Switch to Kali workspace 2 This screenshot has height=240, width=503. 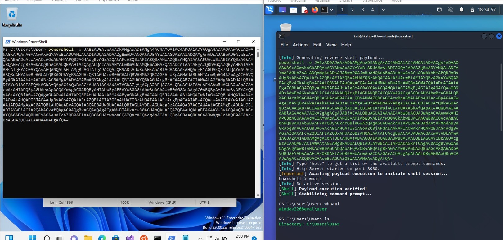tap(353, 10)
